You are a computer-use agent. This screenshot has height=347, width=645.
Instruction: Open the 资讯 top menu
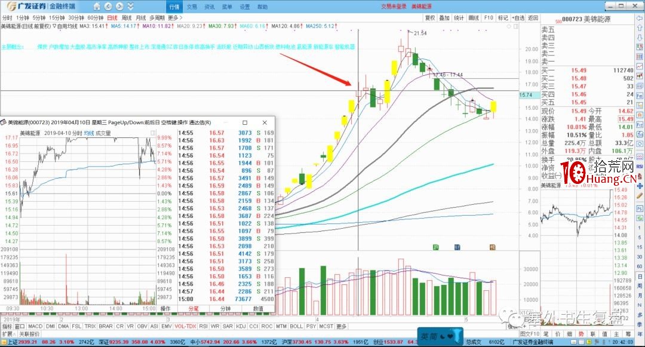(210, 7)
